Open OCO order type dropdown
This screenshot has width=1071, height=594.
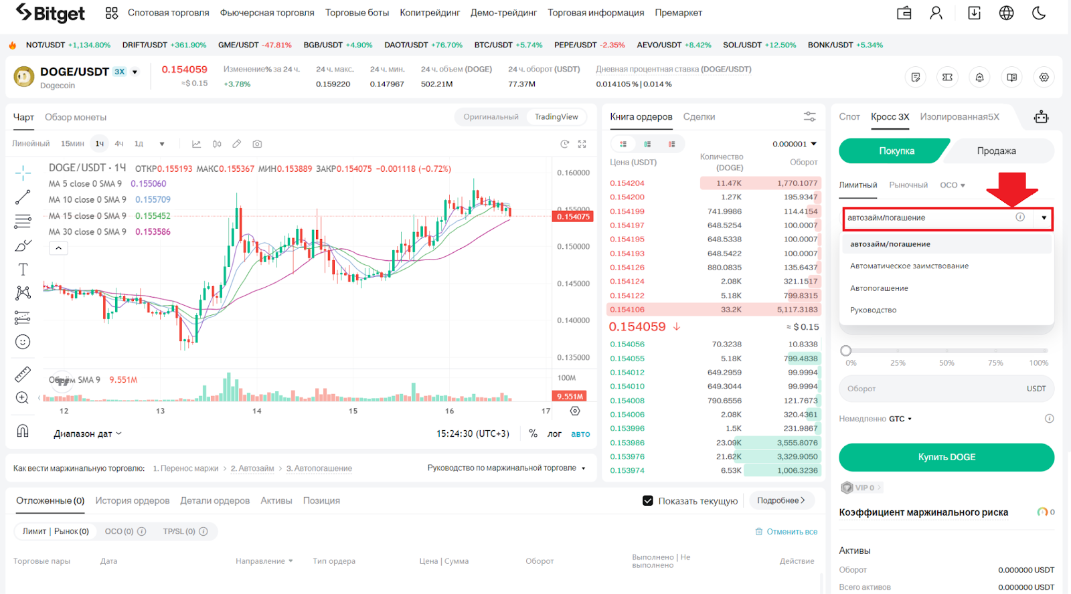point(952,185)
